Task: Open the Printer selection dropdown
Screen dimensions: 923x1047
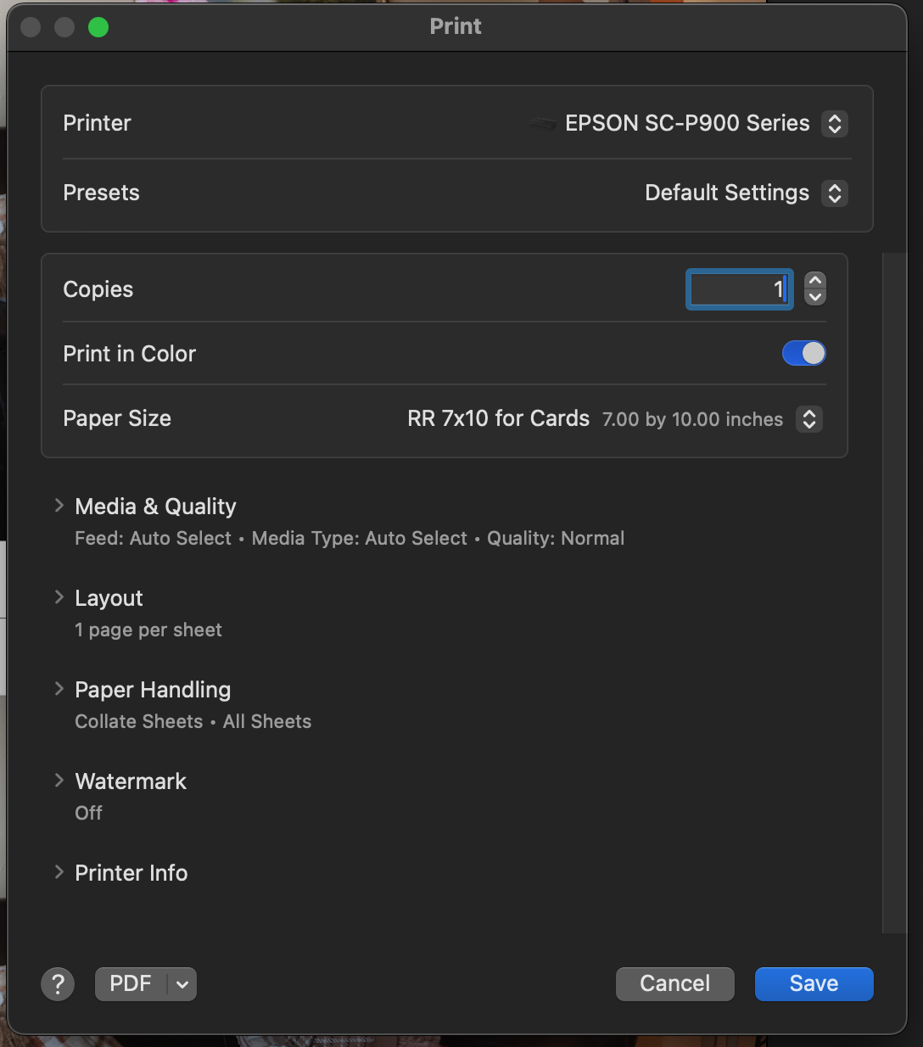Action: pos(834,124)
